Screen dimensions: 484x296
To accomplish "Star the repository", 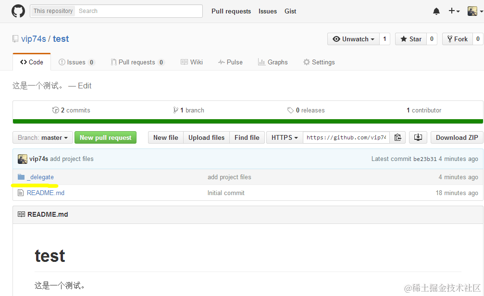I will click(x=411, y=39).
